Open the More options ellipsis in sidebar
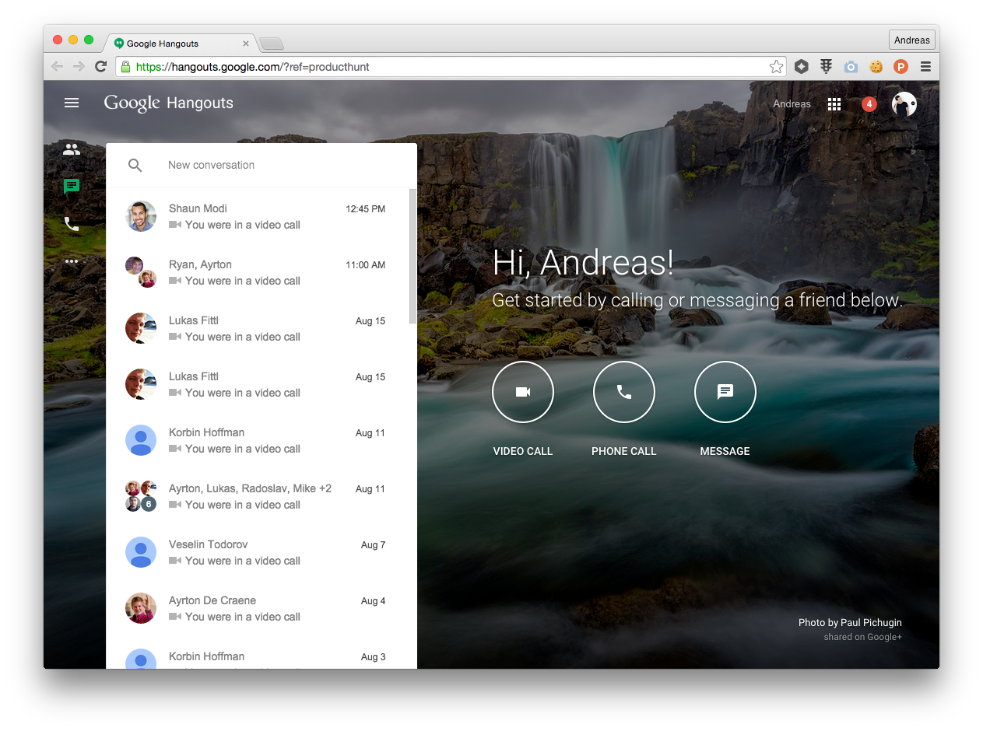 pos(72,261)
